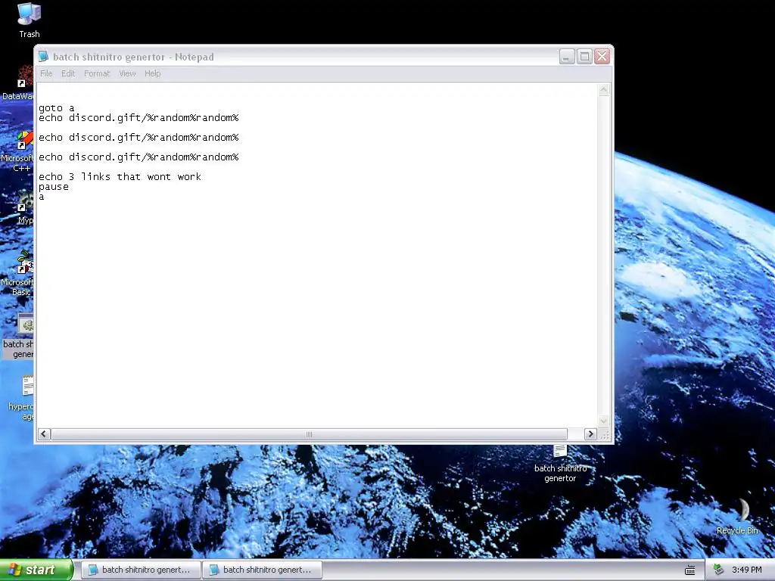Click the first echo discord.gift line
The height and width of the screenshot is (581, 775).
coord(139,118)
